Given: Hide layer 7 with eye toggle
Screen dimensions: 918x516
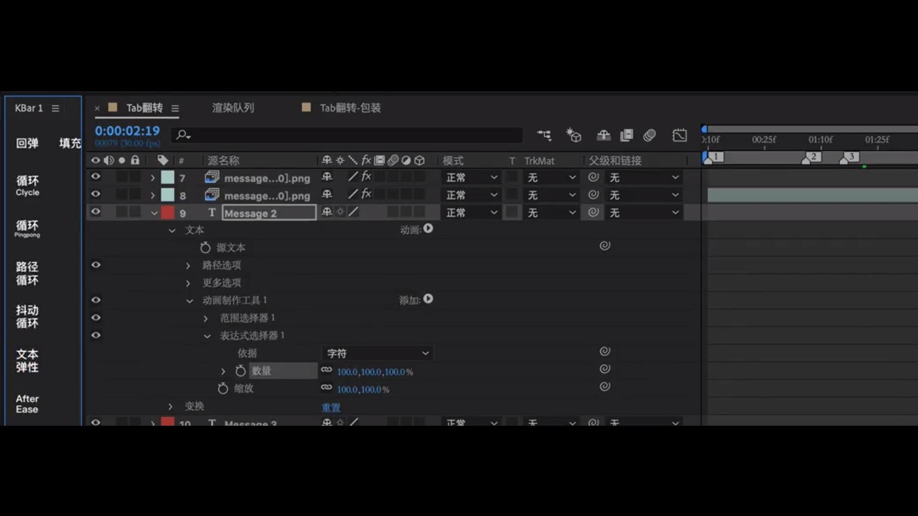Looking at the screenshot, I should (96, 176).
